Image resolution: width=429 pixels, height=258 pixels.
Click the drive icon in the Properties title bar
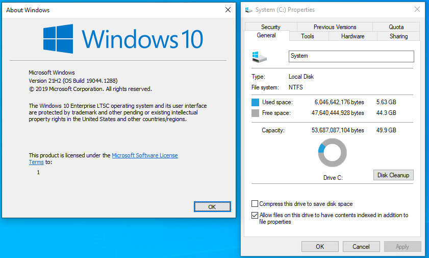coord(249,10)
